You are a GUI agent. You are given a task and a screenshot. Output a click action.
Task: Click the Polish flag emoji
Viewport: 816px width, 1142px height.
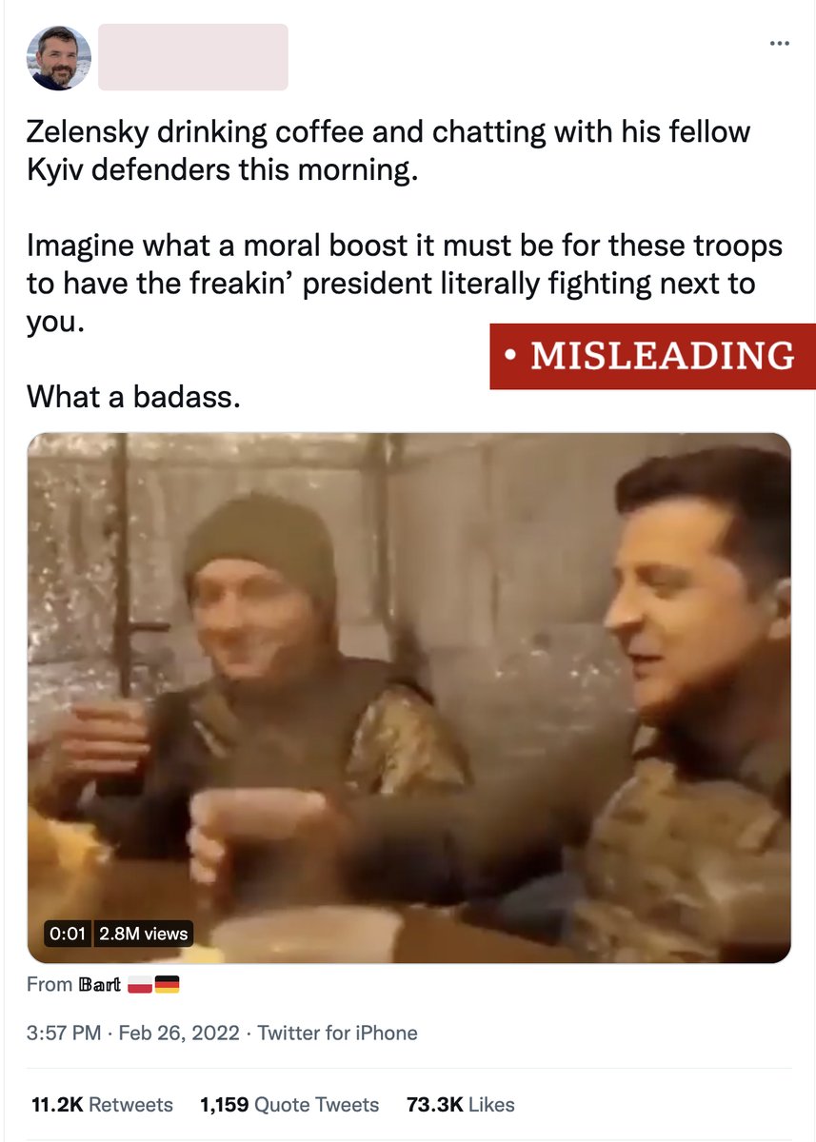tap(140, 985)
